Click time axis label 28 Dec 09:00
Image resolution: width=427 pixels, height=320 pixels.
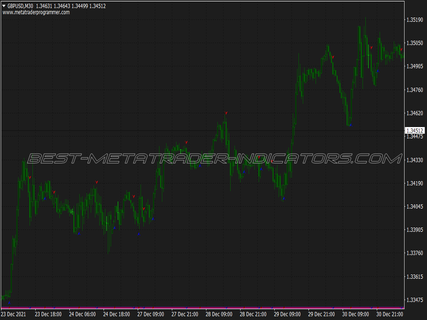tap(219, 314)
